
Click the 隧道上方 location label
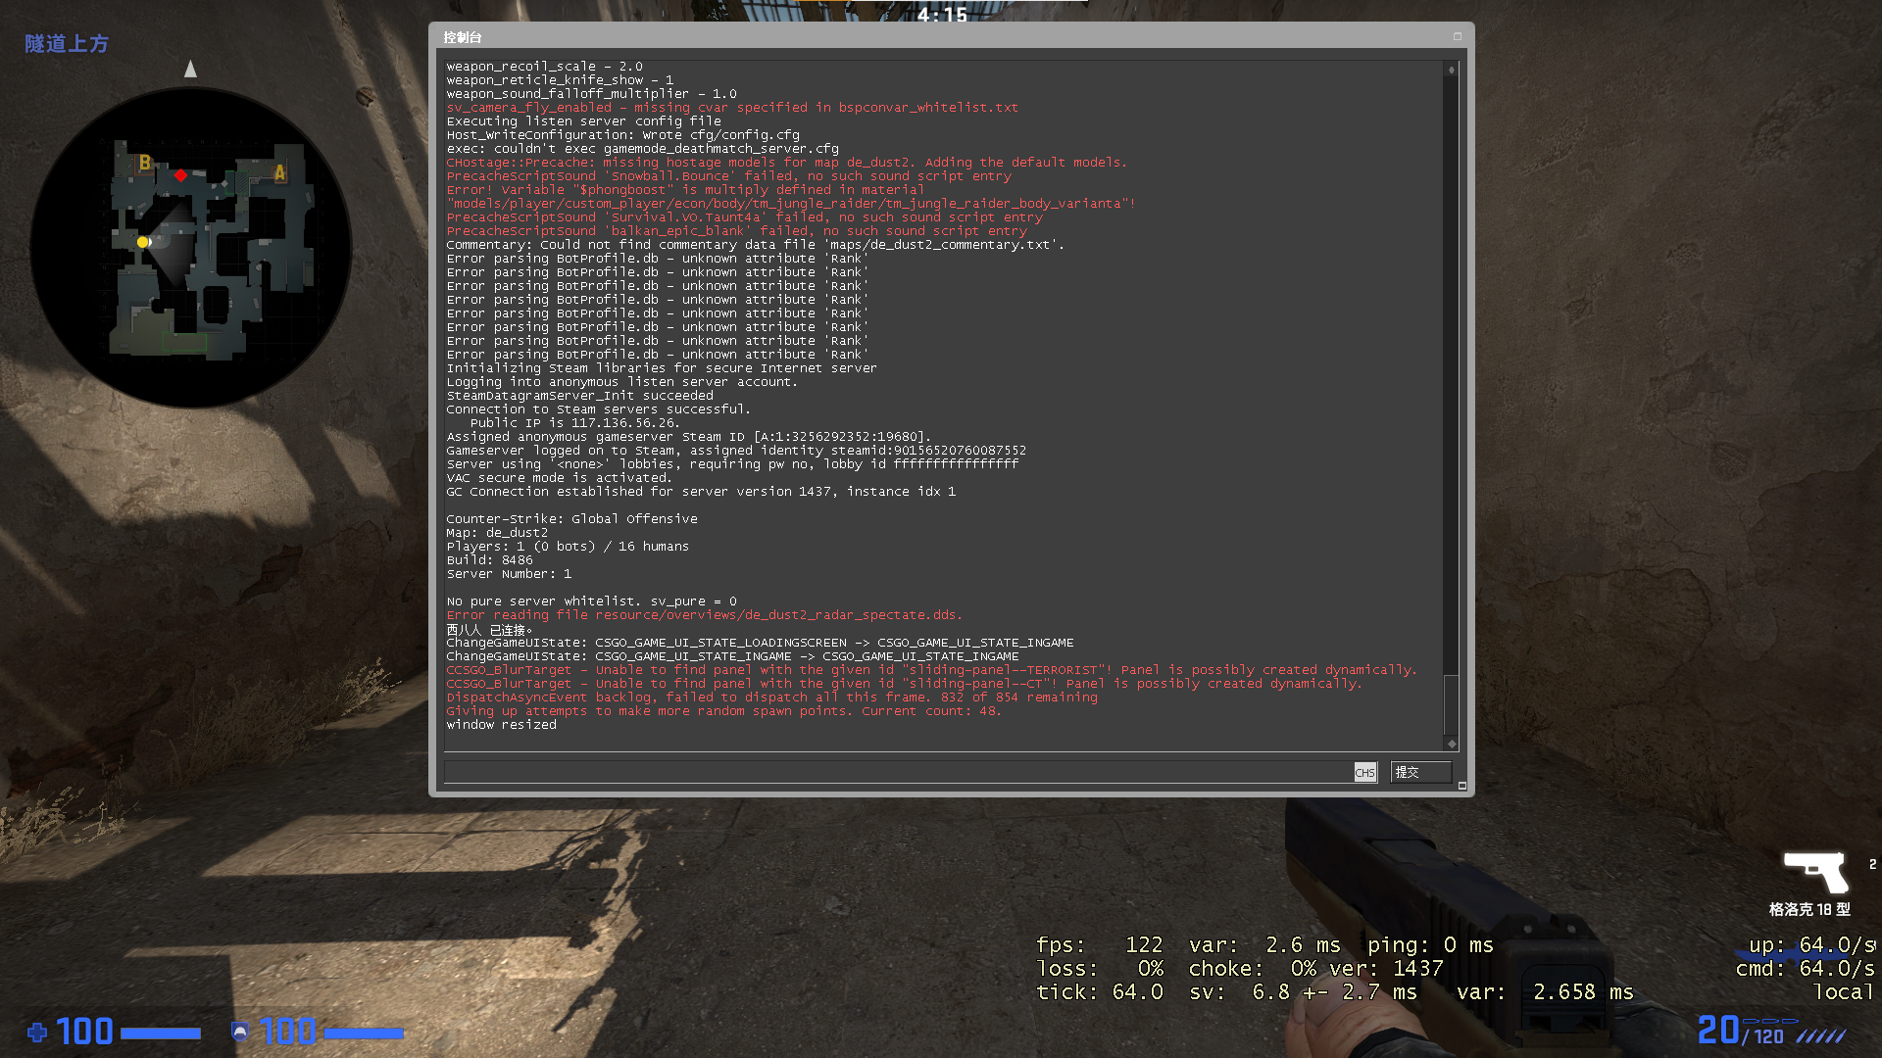(67, 44)
